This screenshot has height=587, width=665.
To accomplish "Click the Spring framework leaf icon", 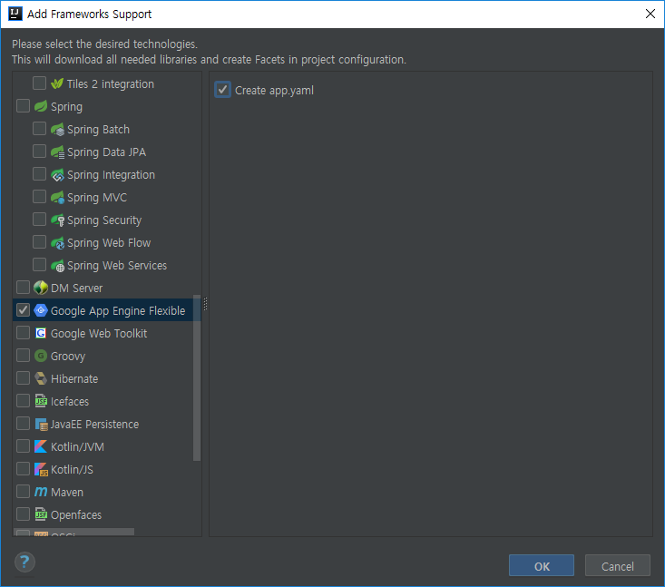I will click(x=41, y=106).
